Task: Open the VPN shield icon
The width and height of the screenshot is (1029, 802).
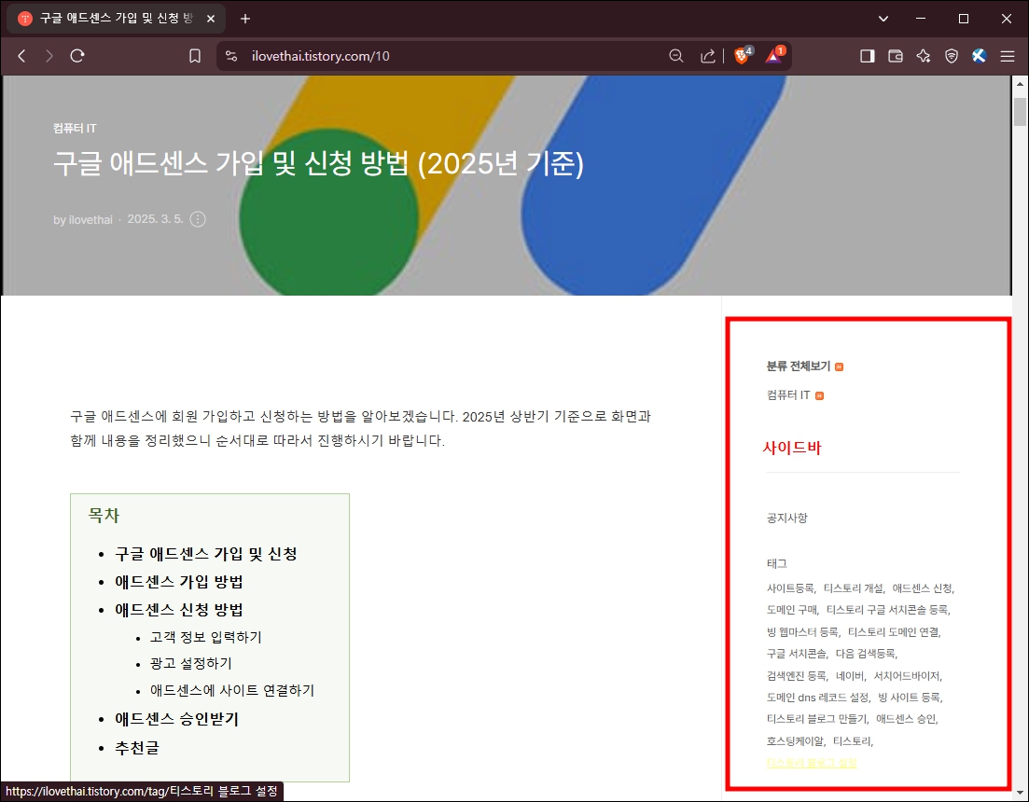Action: (952, 56)
